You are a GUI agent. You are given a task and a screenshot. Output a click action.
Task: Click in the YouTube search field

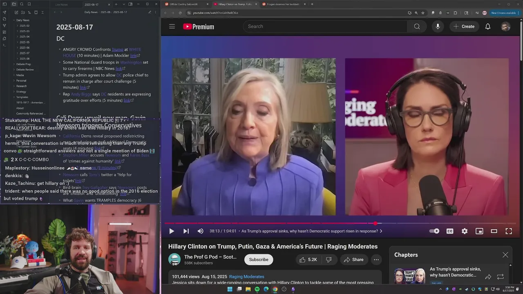click(x=325, y=27)
